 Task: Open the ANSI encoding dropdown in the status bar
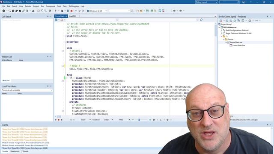coord(129,120)
